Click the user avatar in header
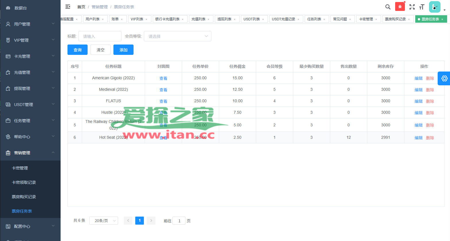450x241 pixels. pyautogui.click(x=434, y=7)
